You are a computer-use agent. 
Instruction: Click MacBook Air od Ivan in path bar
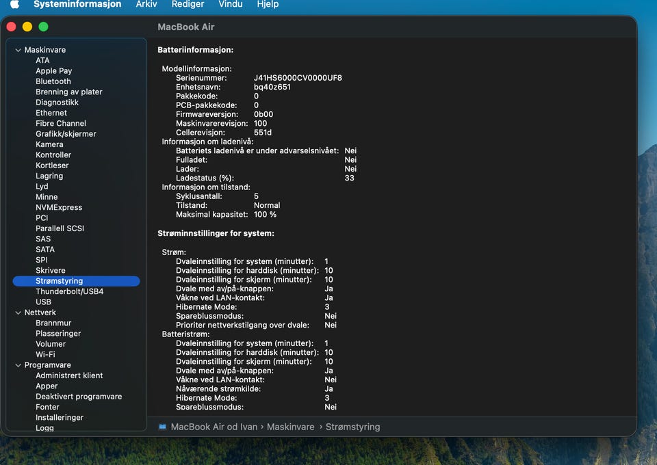point(214,427)
